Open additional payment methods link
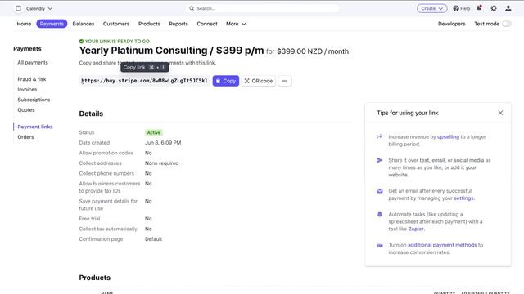This screenshot has height=294, width=524. click(442, 245)
